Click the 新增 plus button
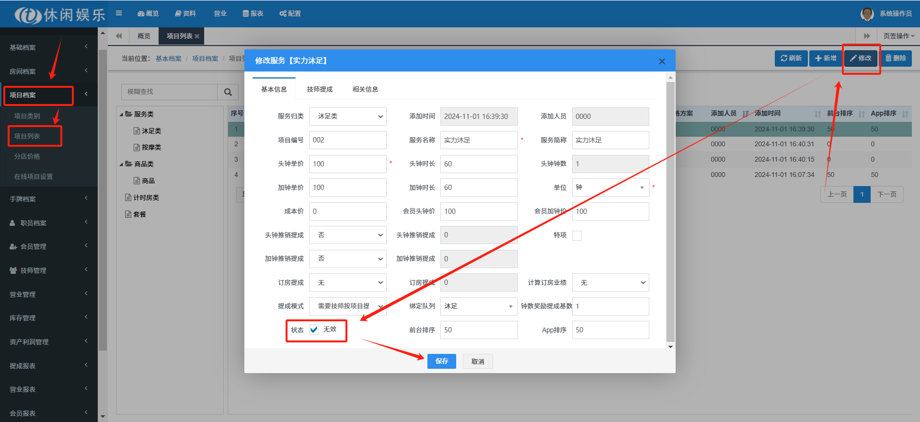Viewport: 920px width, 422px height. pyautogui.click(x=826, y=58)
